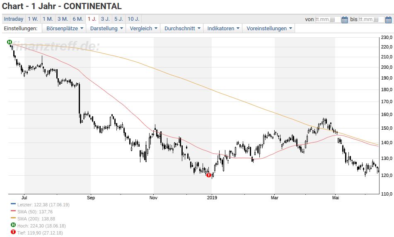This screenshot has height=237, width=394.
Task: Open the Vergleich dropdown menu
Action: [x=143, y=29]
